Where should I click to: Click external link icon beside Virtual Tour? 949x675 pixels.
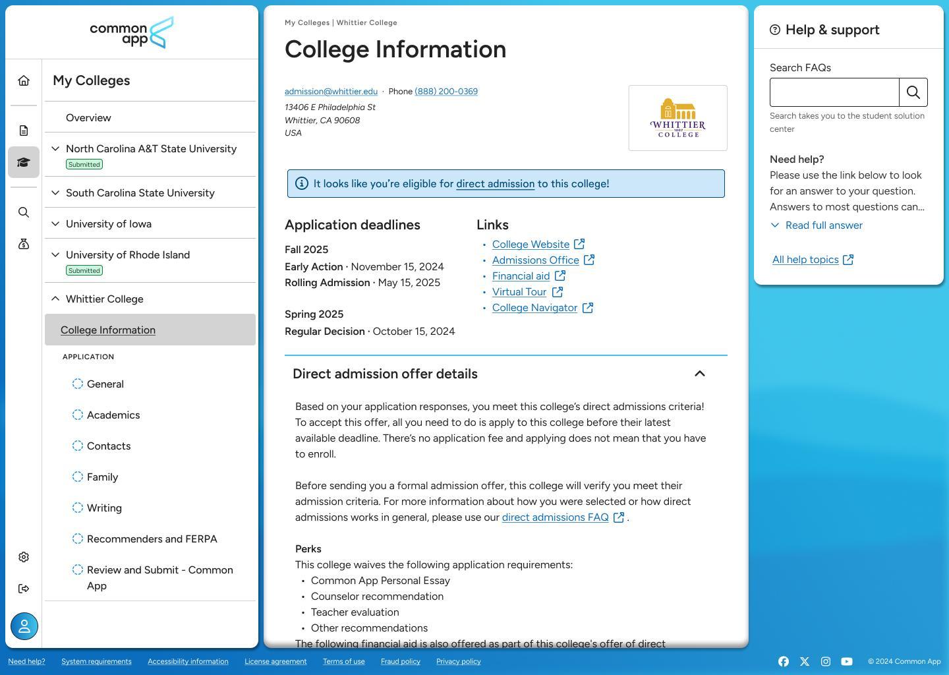(x=557, y=291)
